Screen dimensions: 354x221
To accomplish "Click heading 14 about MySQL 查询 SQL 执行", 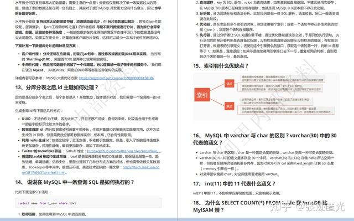I will (75, 182).
